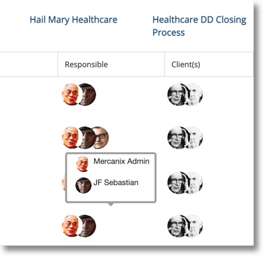Click first client avatar in first row
Viewport: 267px width, 261px height.
click(177, 94)
